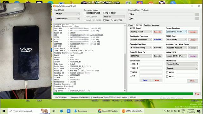Execute the Oppo DL Error Fix
This screenshot has height=114, width=203.
coord(158,56)
